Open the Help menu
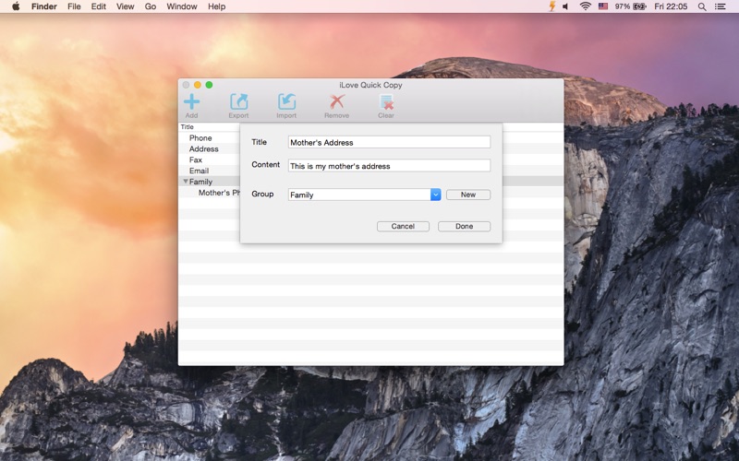This screenshot has height=461, width=739. click(x=216, y=6)
